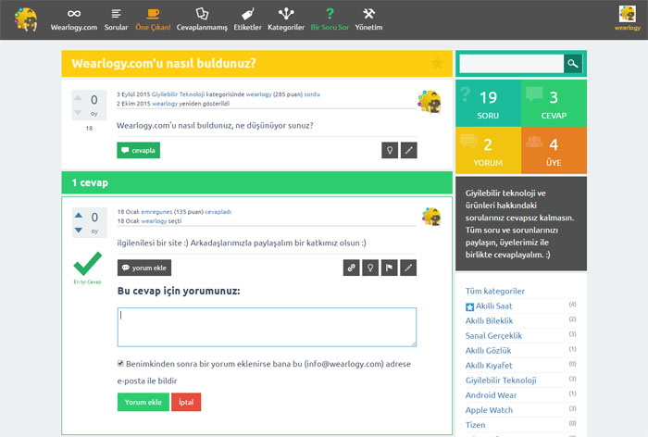Viewport: 648px width, 437px height.
Task: Go to Cevaplanmamış in the top navigation
Action: (x=204, y=19)
